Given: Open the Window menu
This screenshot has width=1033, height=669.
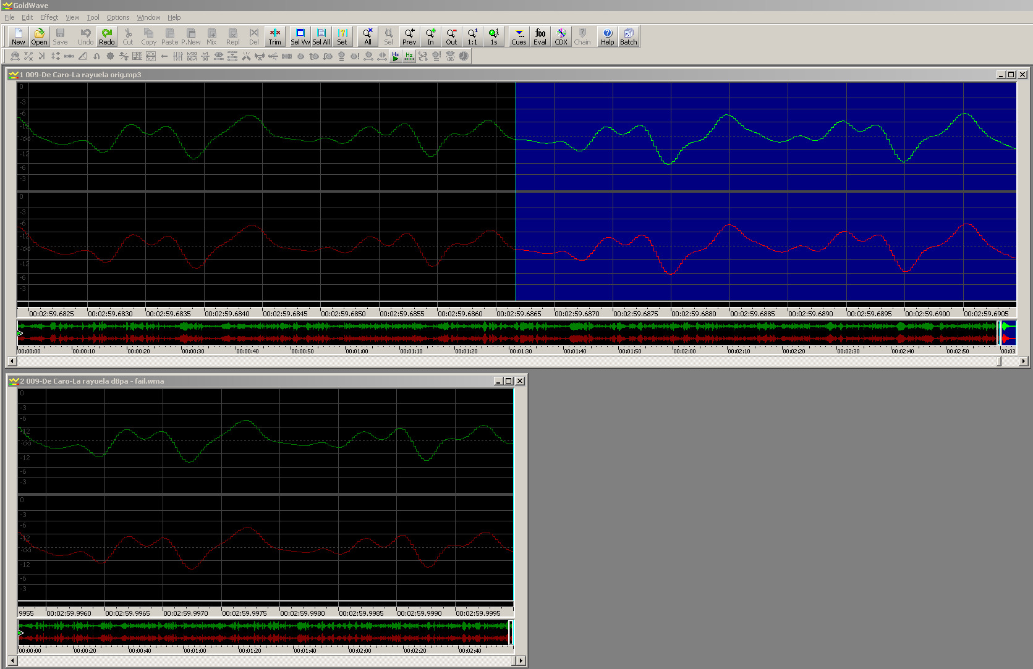Looking at the screenshot, I should pos(148,17).
